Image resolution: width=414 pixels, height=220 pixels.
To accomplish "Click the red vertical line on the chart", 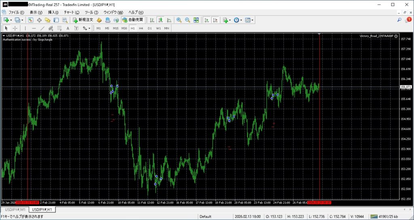I will tap(320, 121).
